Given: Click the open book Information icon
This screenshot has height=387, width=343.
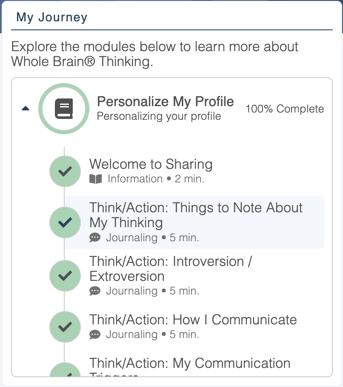Looking at the screenshot, I should [x=96, y=179].
